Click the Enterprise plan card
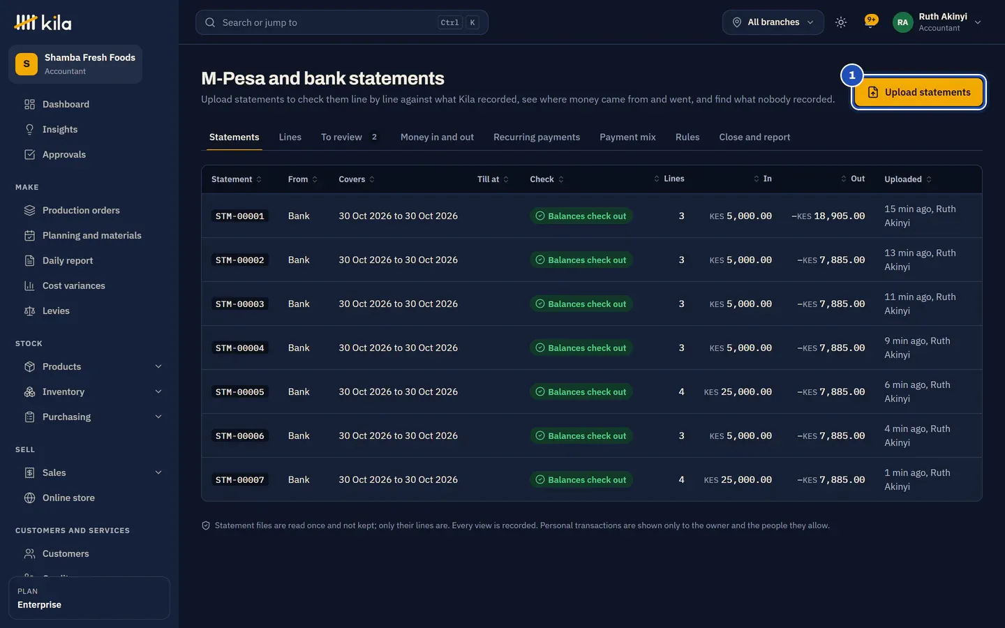The width and height of the screenshot is (1005, 628). 89,598
